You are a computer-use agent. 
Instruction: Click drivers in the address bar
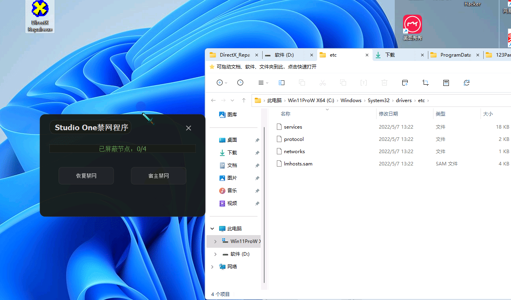[404, 101]
